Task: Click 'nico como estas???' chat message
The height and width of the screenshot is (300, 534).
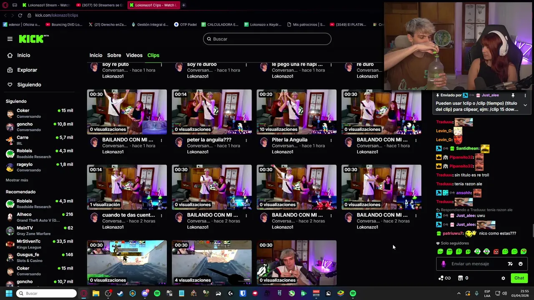Action: click(x=497, y=233)
